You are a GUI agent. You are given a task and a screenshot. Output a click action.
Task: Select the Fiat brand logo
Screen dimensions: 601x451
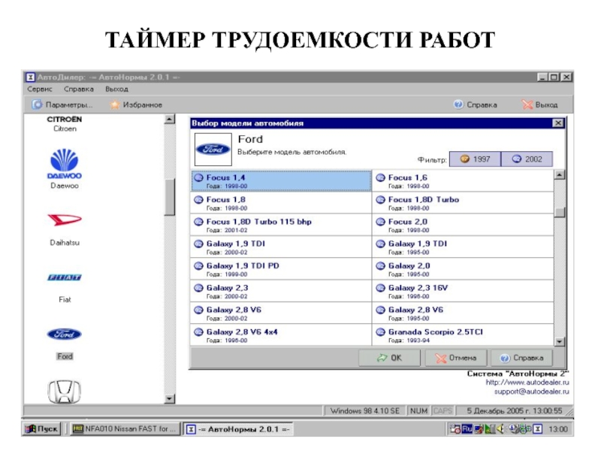tap(65, 277)
